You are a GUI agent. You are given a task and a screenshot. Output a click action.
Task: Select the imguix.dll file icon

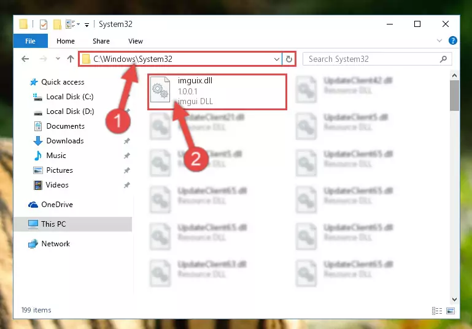[160, 89]
